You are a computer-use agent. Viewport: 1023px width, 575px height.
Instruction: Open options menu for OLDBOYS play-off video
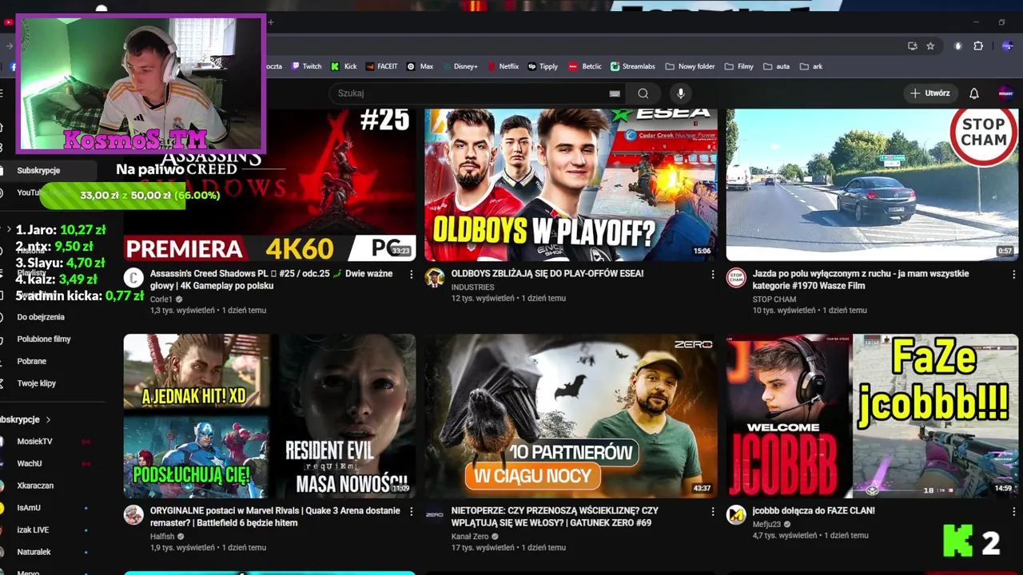pos(712,274)
